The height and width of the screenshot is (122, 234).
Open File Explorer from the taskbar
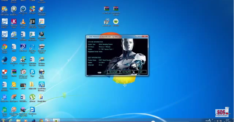[x=18, y=120]
